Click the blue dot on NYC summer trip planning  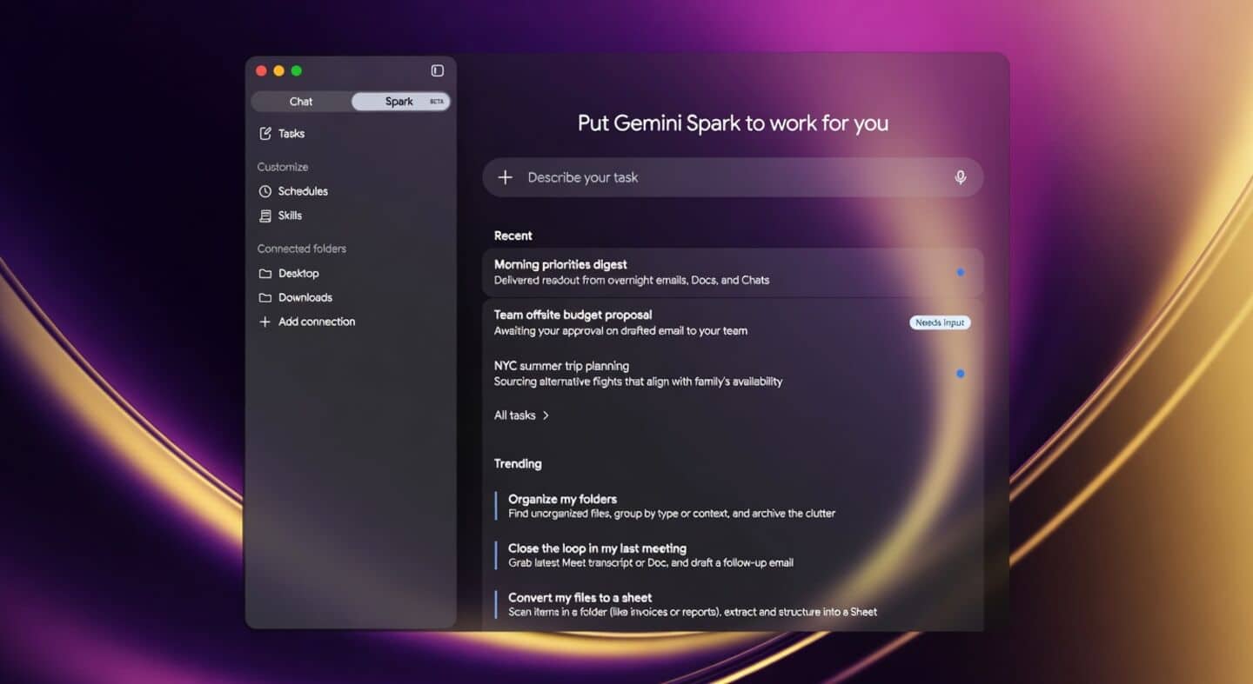[x=961, y=374]
